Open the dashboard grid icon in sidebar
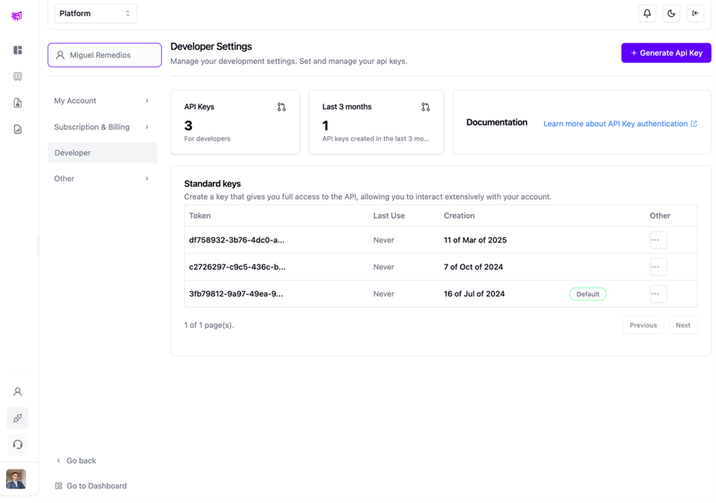Screen dimensions: 716x503 pyautogui.click(x=18, y=50)
